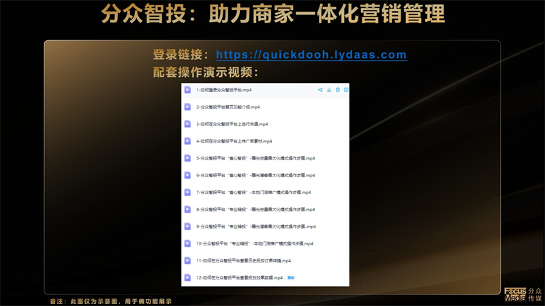
Task: Click the trash delete icon on file 1 row
Action: coord(337,90)
